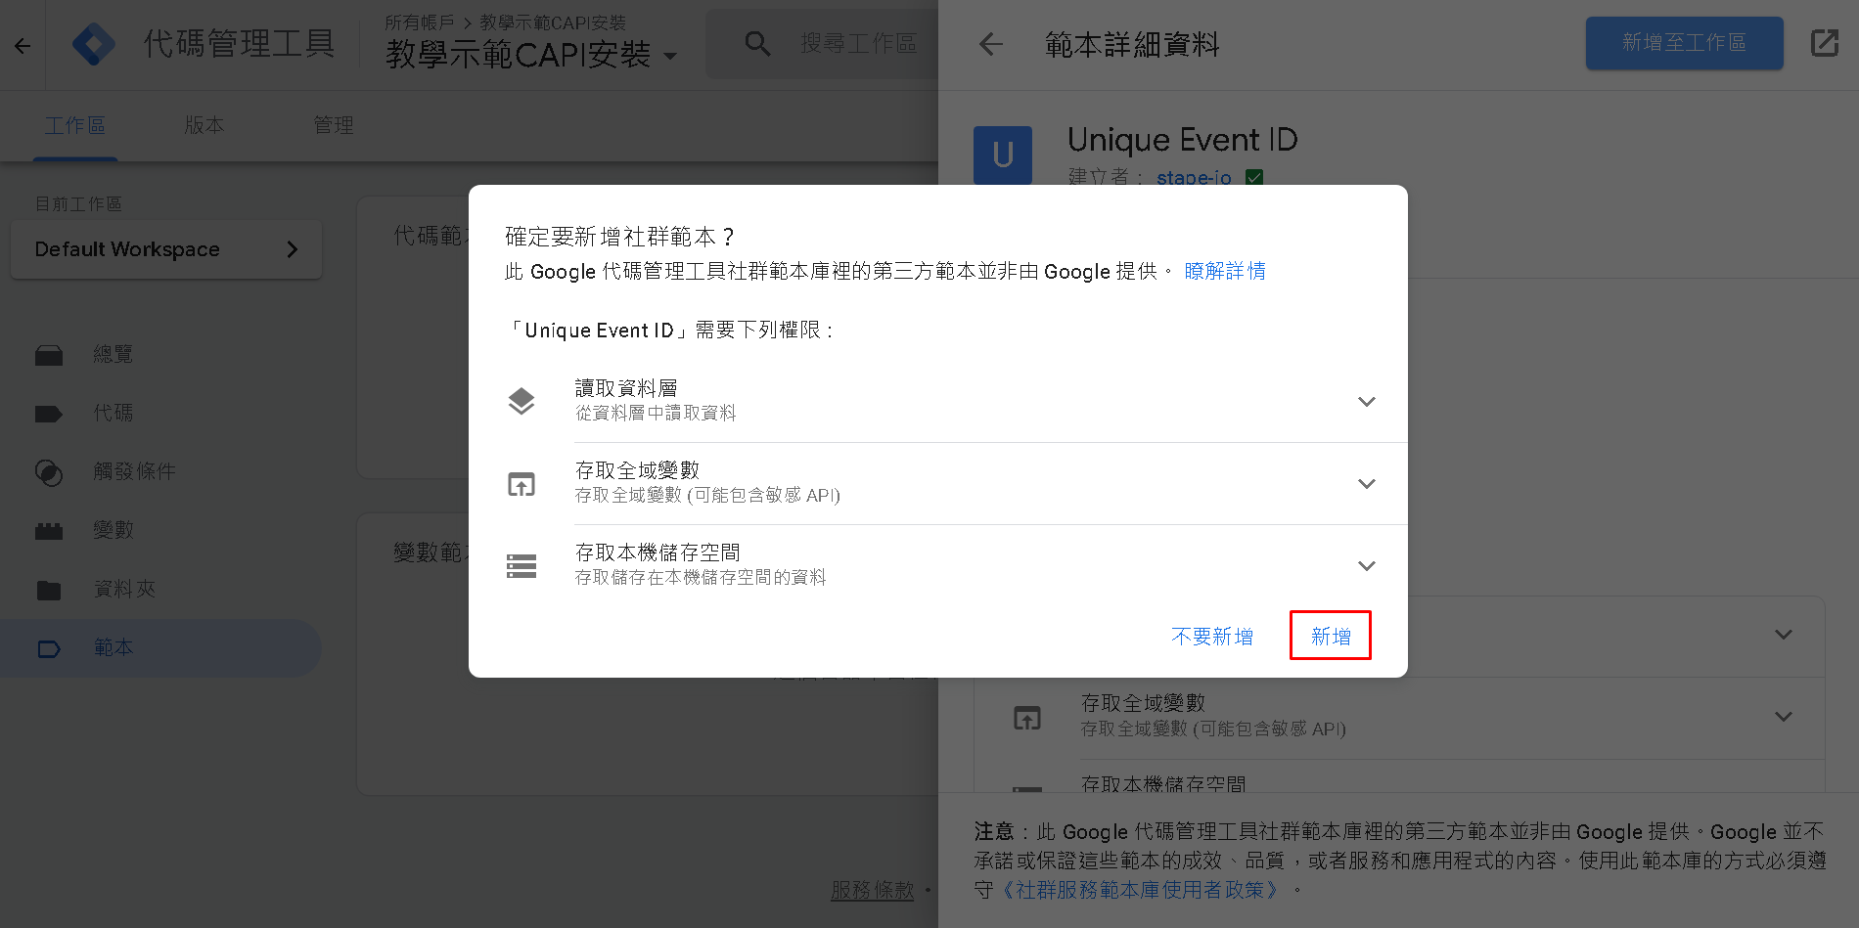1859x928 pixels.
Task: Expand the chevron above 存取全域變數 in details panel
Action: (x=1784, y=635)
